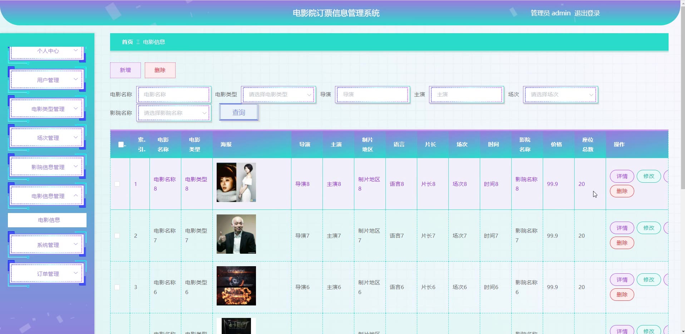Click 删除 for 电影名称8 row
This screenshot has width=685, height=334.
[622, 191]
